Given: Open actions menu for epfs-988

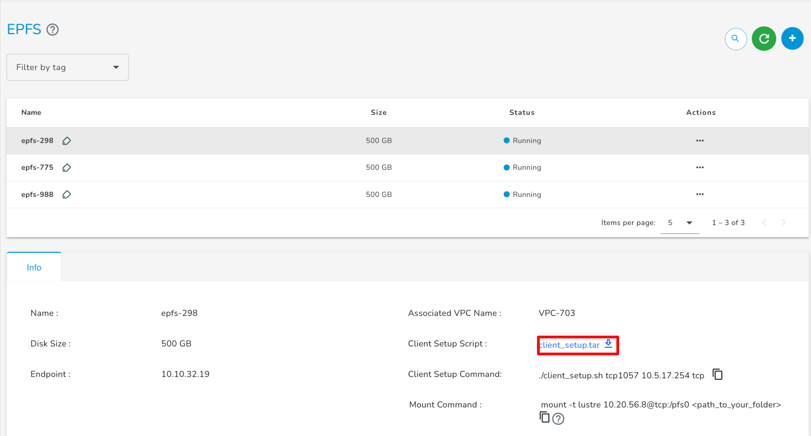Looking at the screenshot, I should (x=699, y=194).
